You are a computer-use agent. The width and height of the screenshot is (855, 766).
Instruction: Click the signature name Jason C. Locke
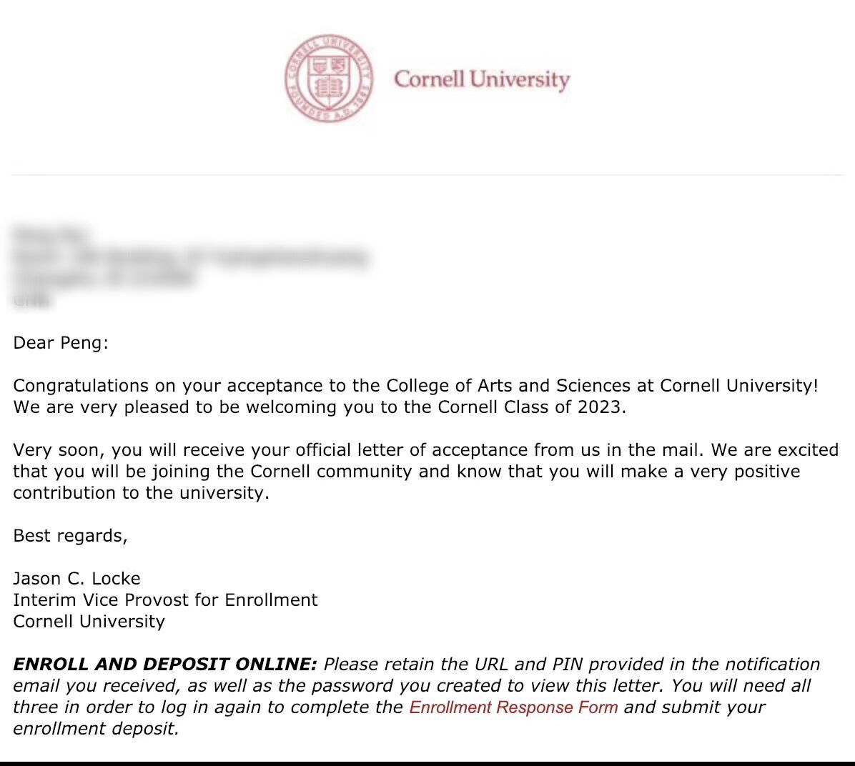pyautogui.click(x=76, y=579)
